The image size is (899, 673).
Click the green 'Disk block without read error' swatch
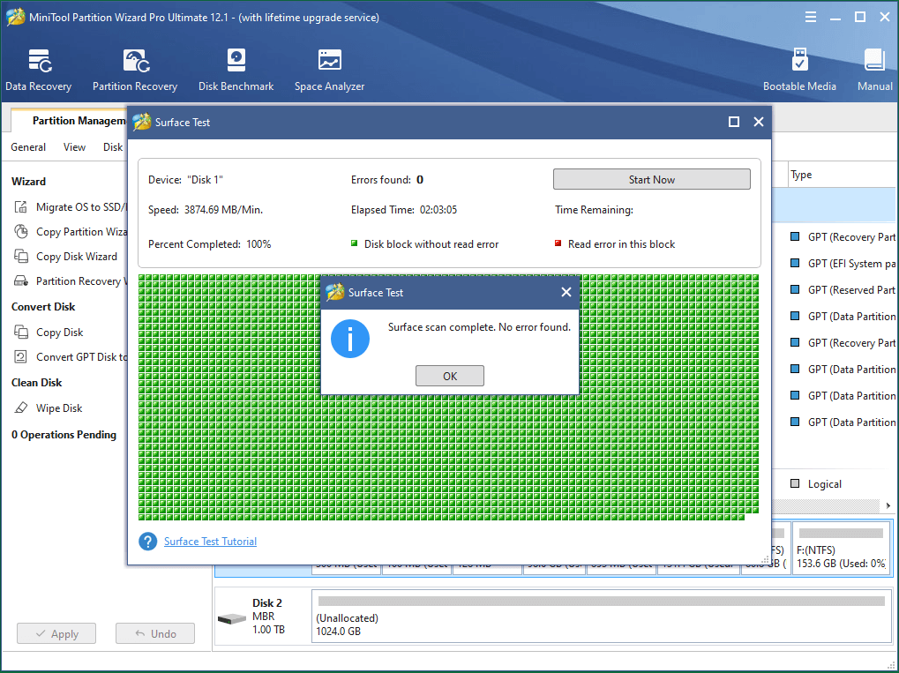[355, 243]
